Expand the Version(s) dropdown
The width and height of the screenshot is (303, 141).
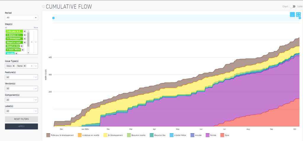[36, 88]
